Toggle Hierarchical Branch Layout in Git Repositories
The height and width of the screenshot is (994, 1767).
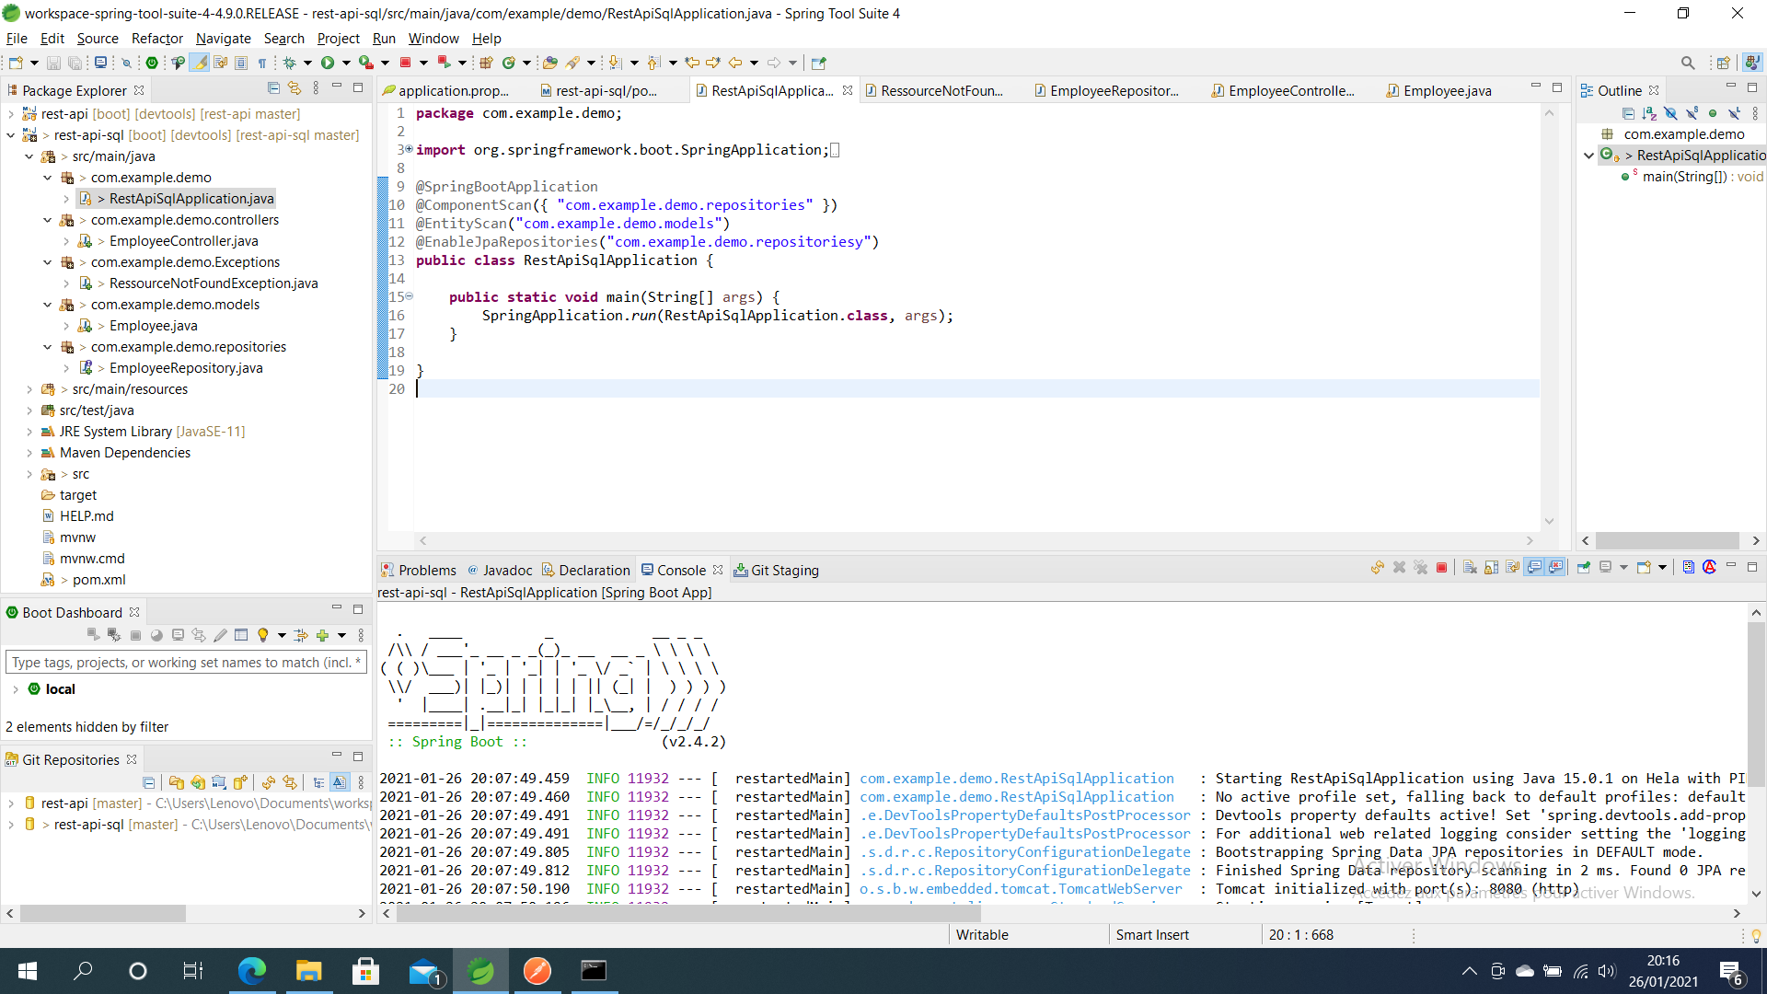[318, 782]
